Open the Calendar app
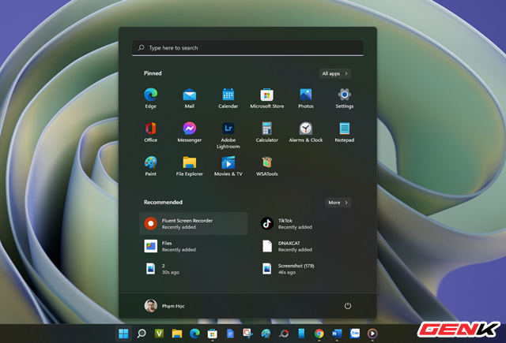 (x=228, y=98)
